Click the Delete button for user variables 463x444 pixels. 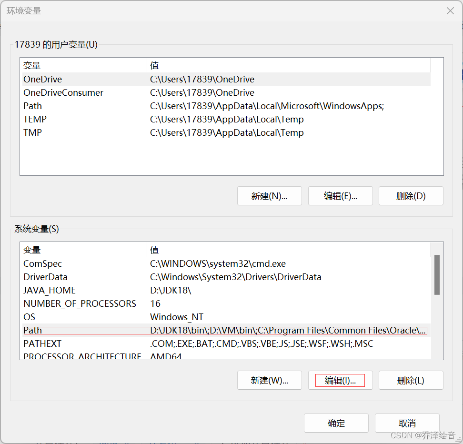tap(411, 195)
